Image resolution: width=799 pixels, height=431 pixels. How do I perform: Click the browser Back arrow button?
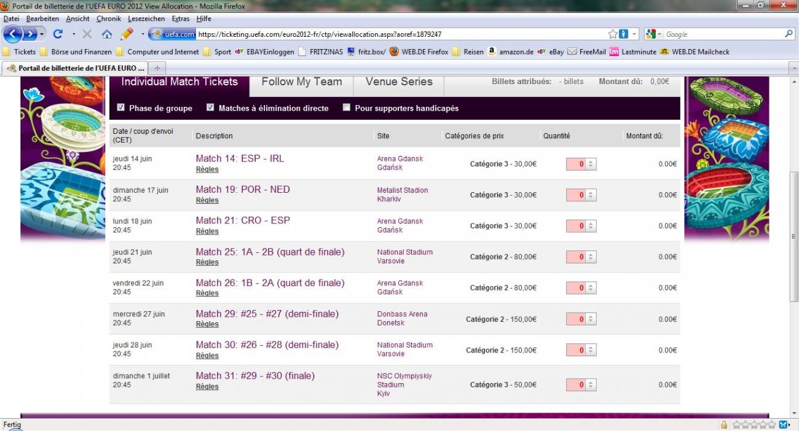click(13, 34)
